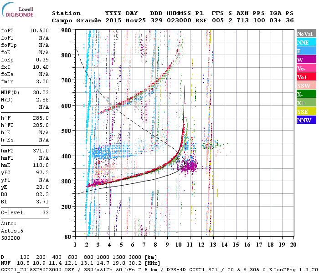Click the h`F2 value 285.0
This screenshot has height=273, width=319.
point(41,125)
